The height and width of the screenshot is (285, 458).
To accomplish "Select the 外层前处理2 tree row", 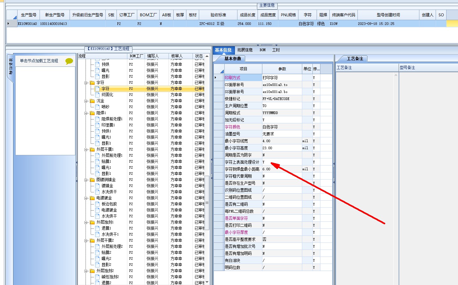I will pyautogui.click(x=112, y=247).
